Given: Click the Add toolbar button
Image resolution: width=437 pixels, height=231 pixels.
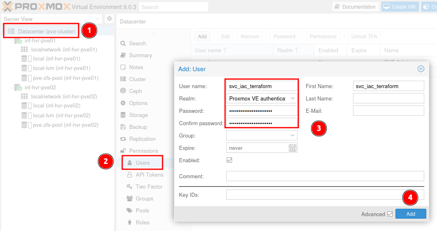Looking at the screenshot, I should click(x=202, y=37).
